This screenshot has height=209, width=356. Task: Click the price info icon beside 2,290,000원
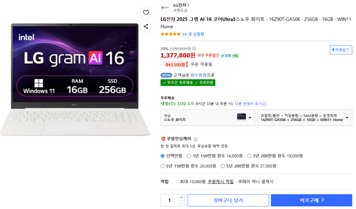tap(194, 48)
